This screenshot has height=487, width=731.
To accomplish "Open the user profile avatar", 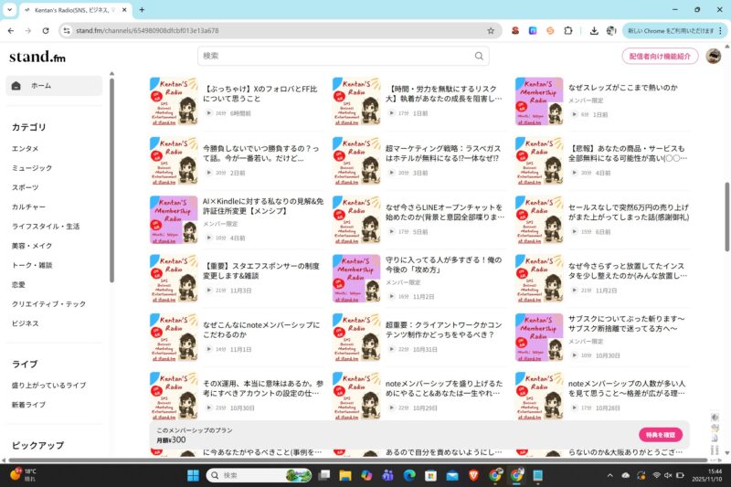I will click(713, 56).
